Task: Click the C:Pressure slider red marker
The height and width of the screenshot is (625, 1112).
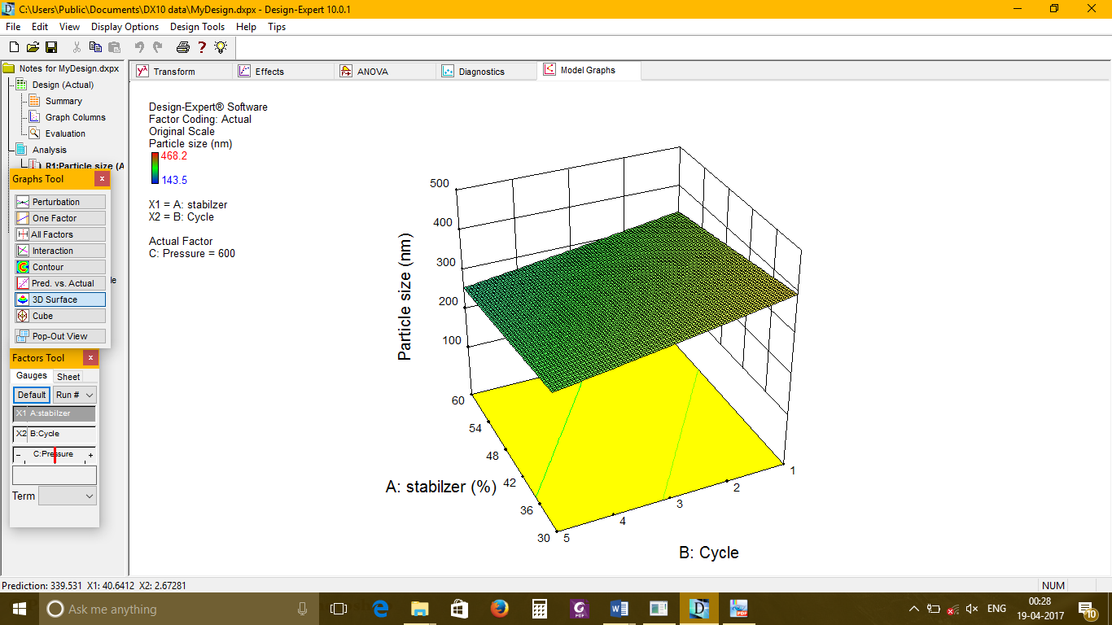Action: [55, 455]
